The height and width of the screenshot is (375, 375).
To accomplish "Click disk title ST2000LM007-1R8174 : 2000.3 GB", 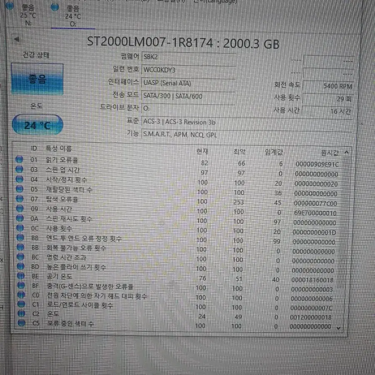I will click(183, 43).
